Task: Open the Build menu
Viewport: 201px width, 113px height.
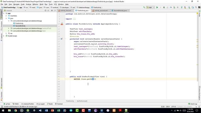Action: (41, 4)
